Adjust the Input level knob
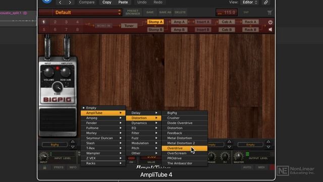 [x=44, y=156]
